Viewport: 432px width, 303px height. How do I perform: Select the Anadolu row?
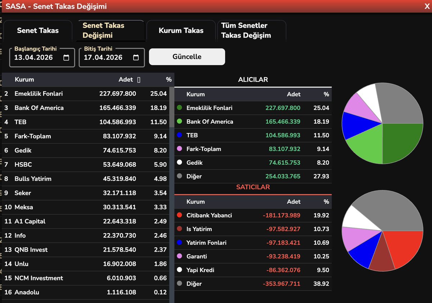86,293
